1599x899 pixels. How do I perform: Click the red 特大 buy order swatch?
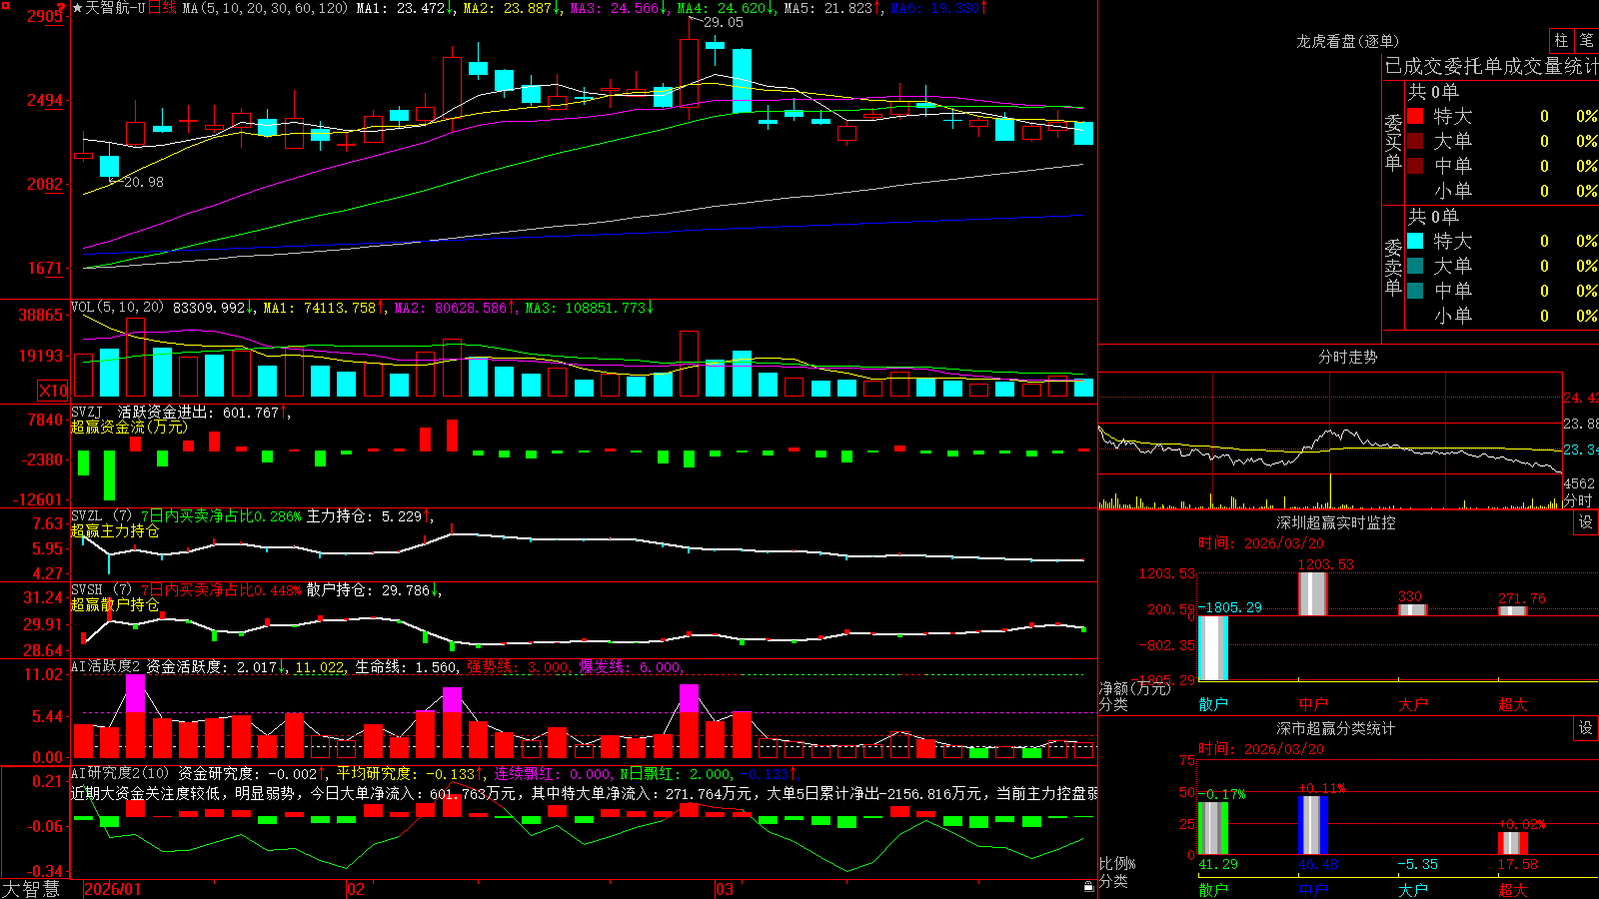[1415, 116]
